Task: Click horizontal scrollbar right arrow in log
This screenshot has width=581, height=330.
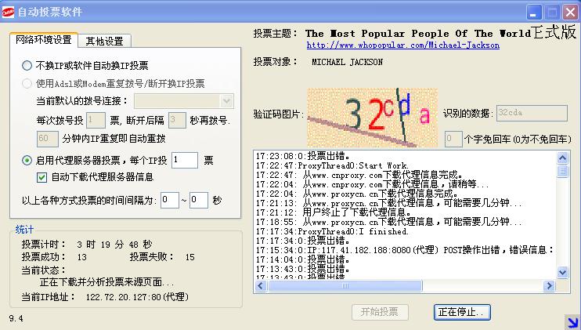Action: tap(549, 286)
